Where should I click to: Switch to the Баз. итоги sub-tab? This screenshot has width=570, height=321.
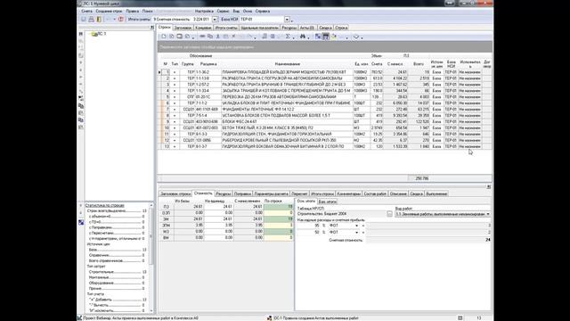pos(327,202)
